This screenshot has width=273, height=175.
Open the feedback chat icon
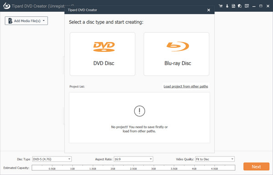click(x=240, y=6)
